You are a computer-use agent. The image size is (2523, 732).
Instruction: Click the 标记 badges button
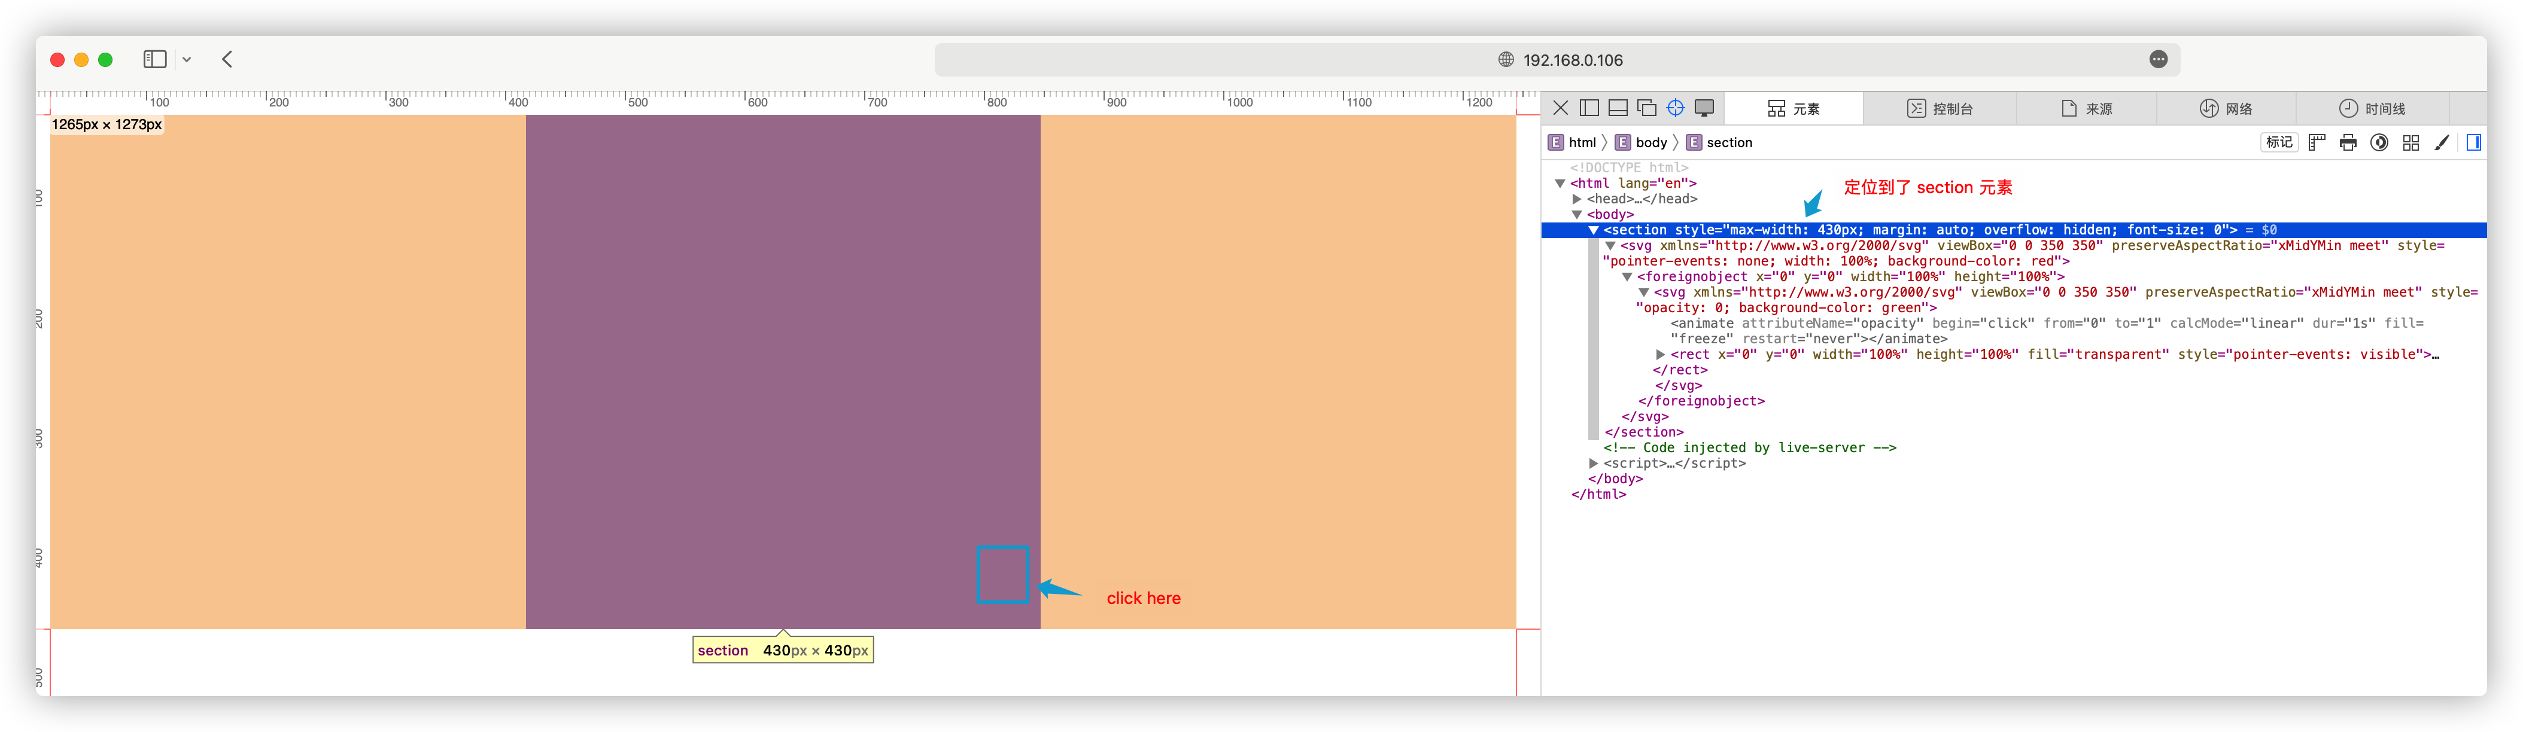click(x=2278, y=143)
